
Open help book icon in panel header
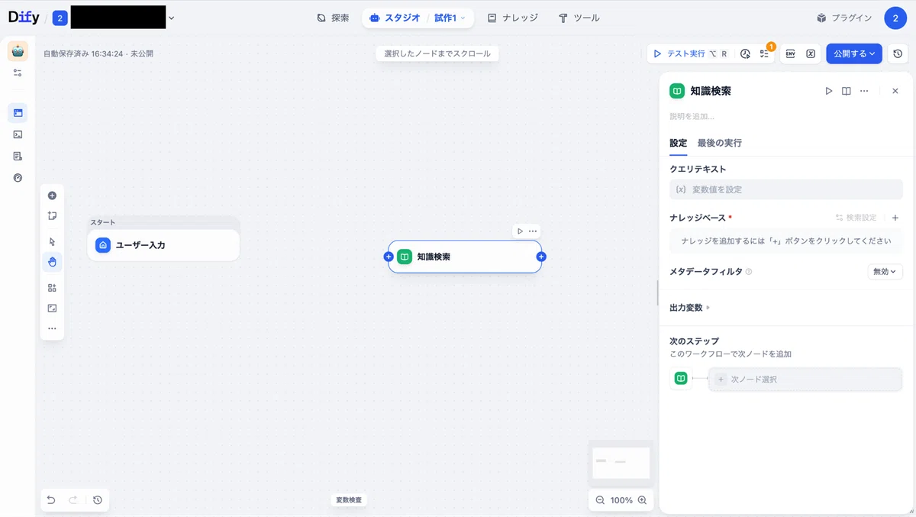847,91
